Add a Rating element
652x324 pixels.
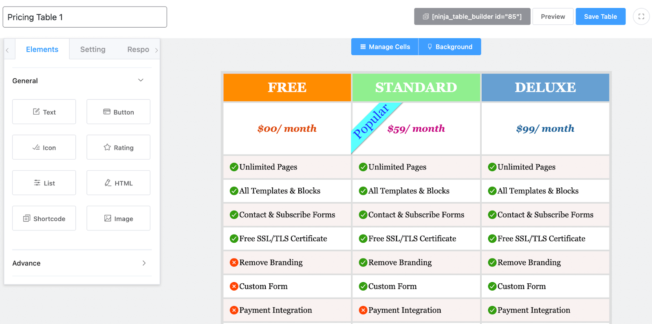coord(119,147)
